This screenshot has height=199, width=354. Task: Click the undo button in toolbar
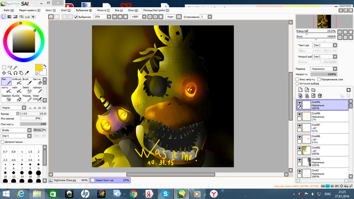51,17
